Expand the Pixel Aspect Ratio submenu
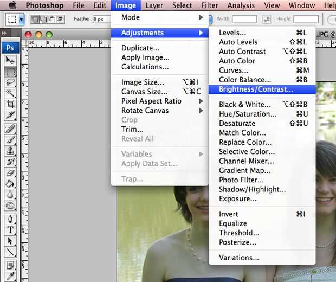The width and height of the screenshot is (336, 282). (160, 101)
